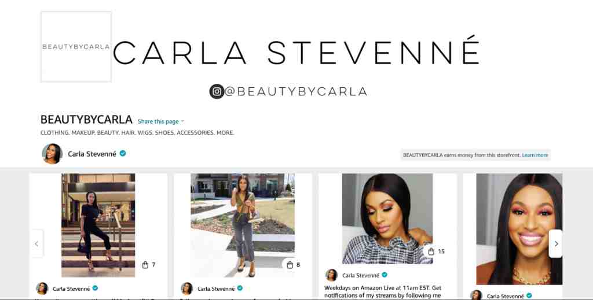This screenshot has width=593, height=300.
Task: Open the green crop top and jeans photo
Action: point(243,225)
